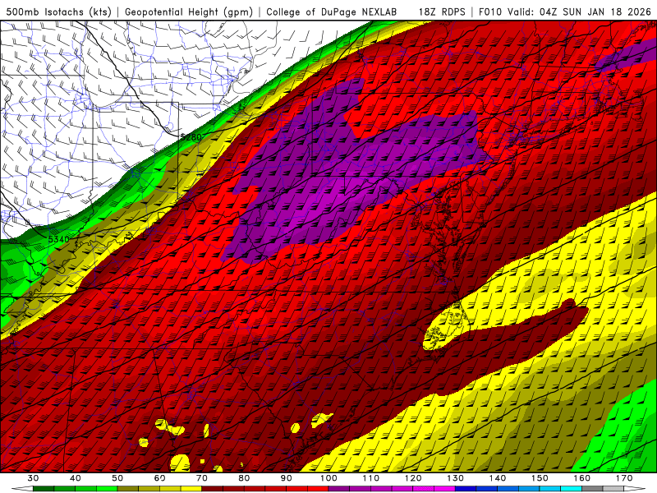This screenshot has width=657, height=493.
Task: Click the 'College of DuPage NEXLAB' label
Action: coord(332,12)
